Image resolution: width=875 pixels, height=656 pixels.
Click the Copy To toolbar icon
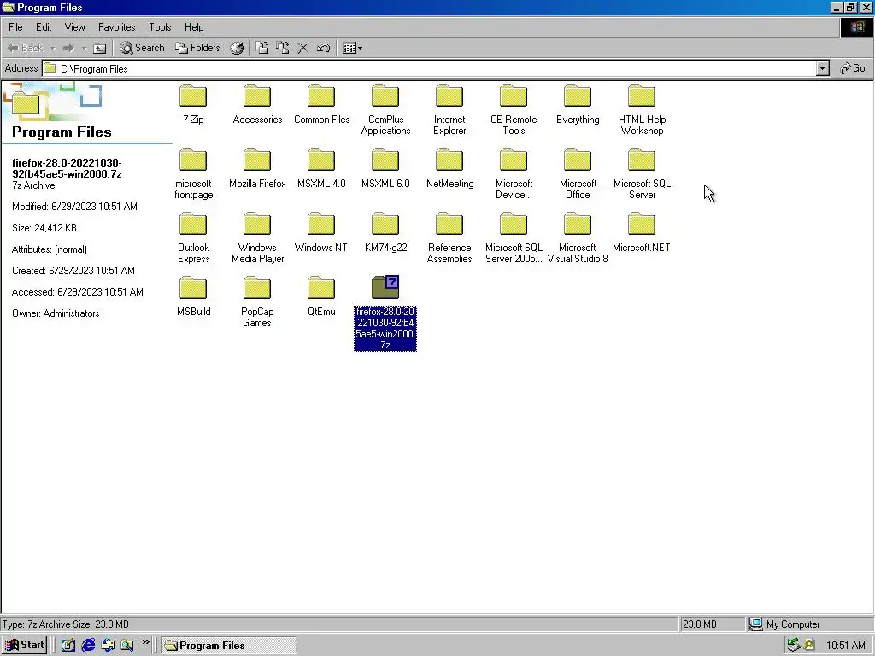tap(283, 48)
